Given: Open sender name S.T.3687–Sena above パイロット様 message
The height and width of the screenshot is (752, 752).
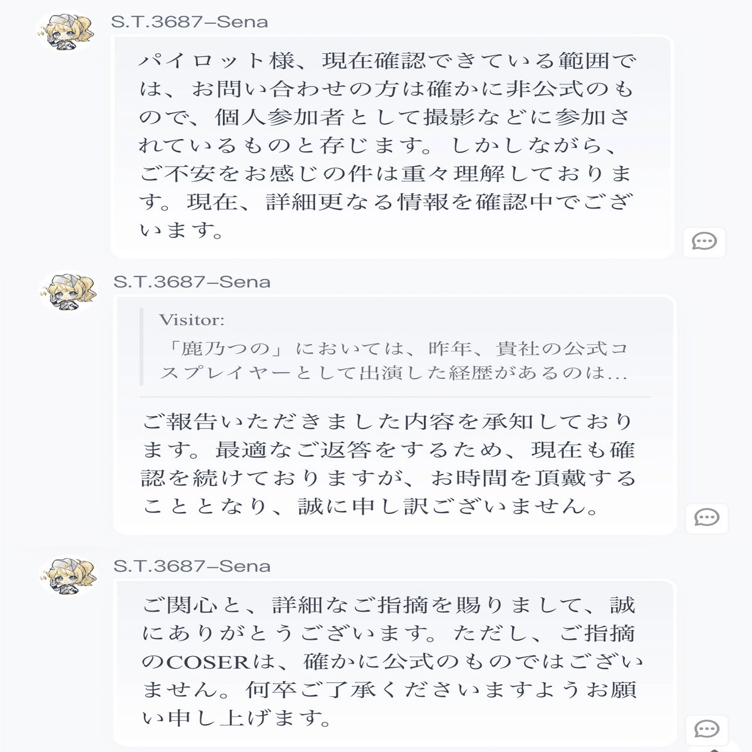Looking at the screenshot, I should (189, 22).
